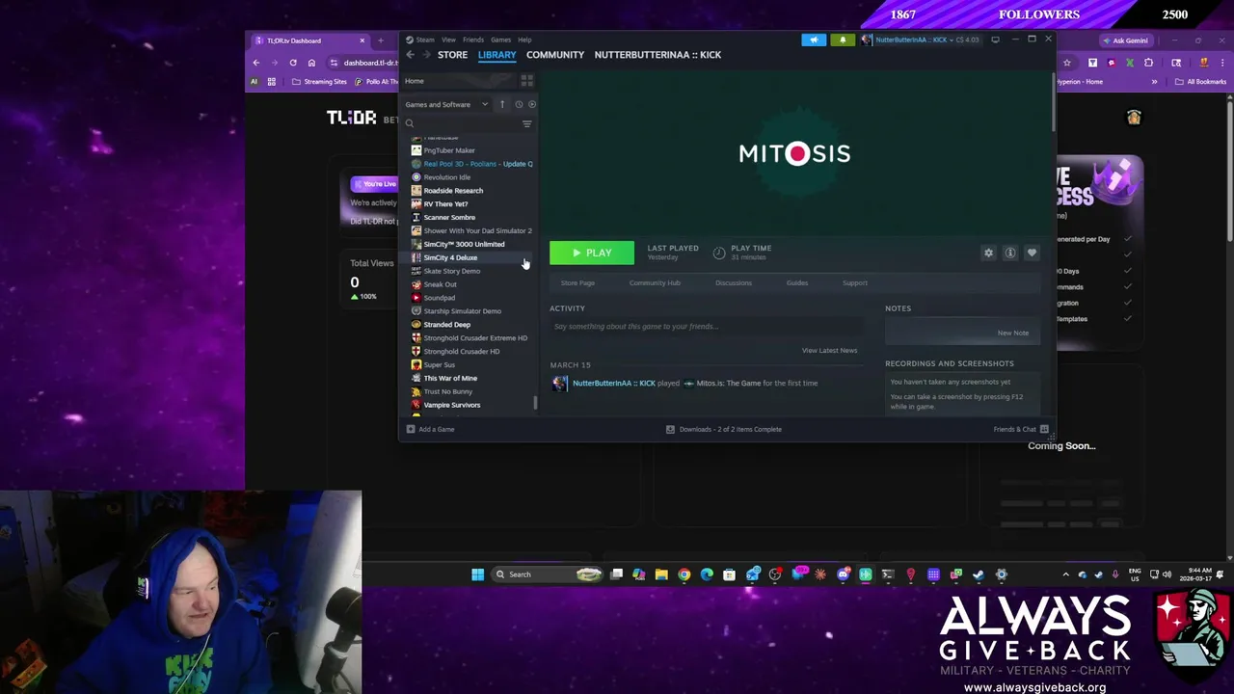Select Vampire Survivors in library

point(451,405)
